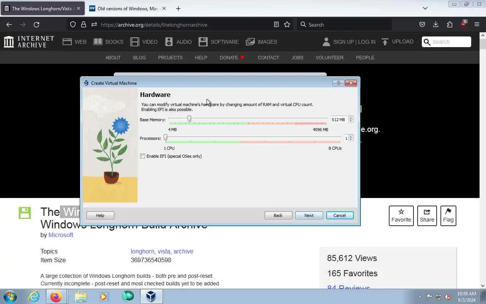Screen dimensions: 486x304
Task: Show site lock connection info
Action: 84,24
